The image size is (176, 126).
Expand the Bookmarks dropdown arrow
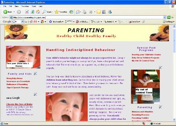tap(63, 22)
